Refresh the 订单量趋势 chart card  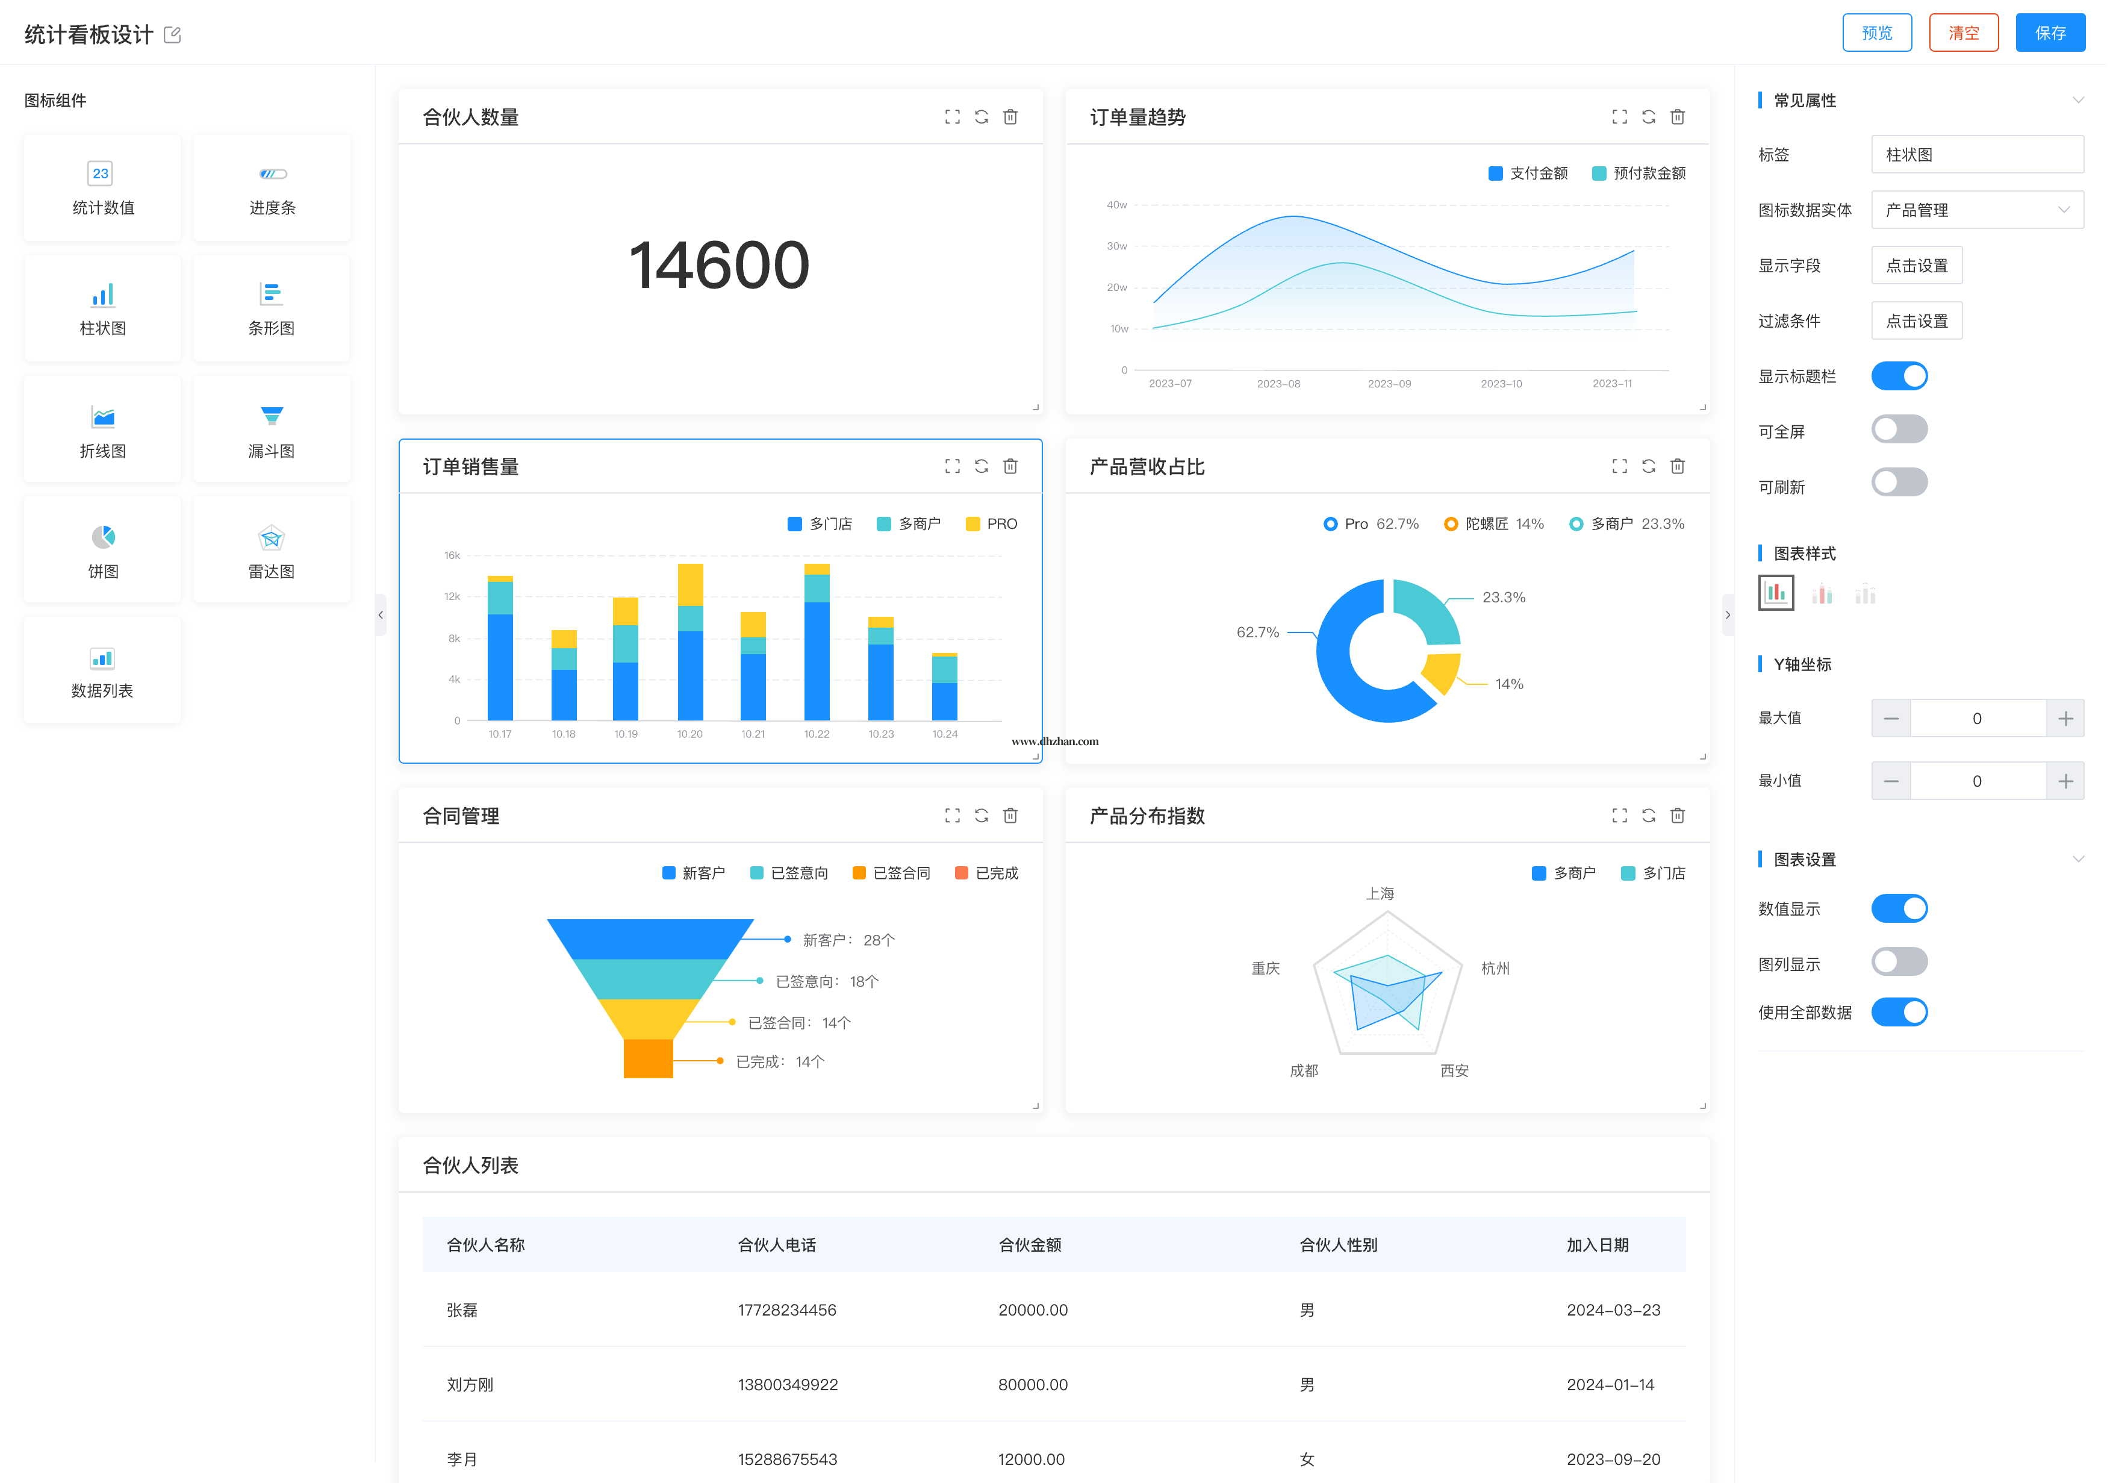coord(1648,117)
